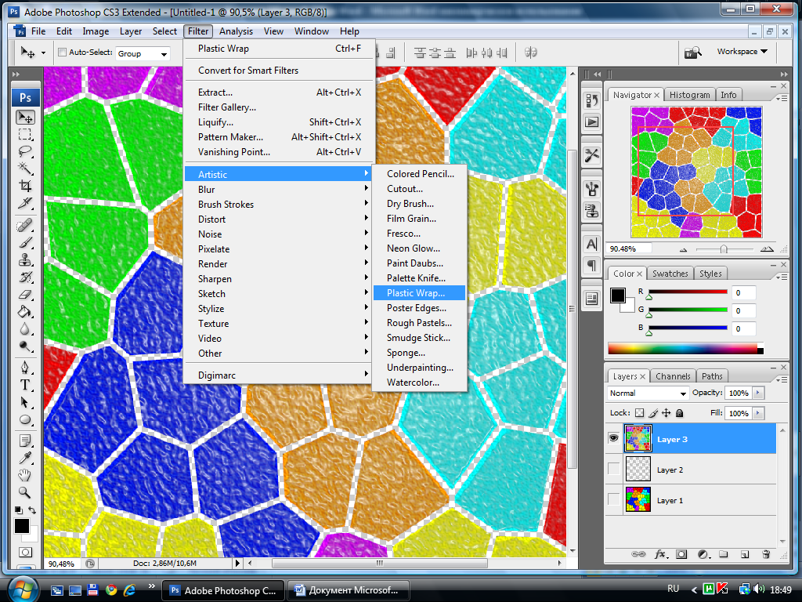Switch to the Channels tab
The image size is (802, 602).
pos(673,375)
